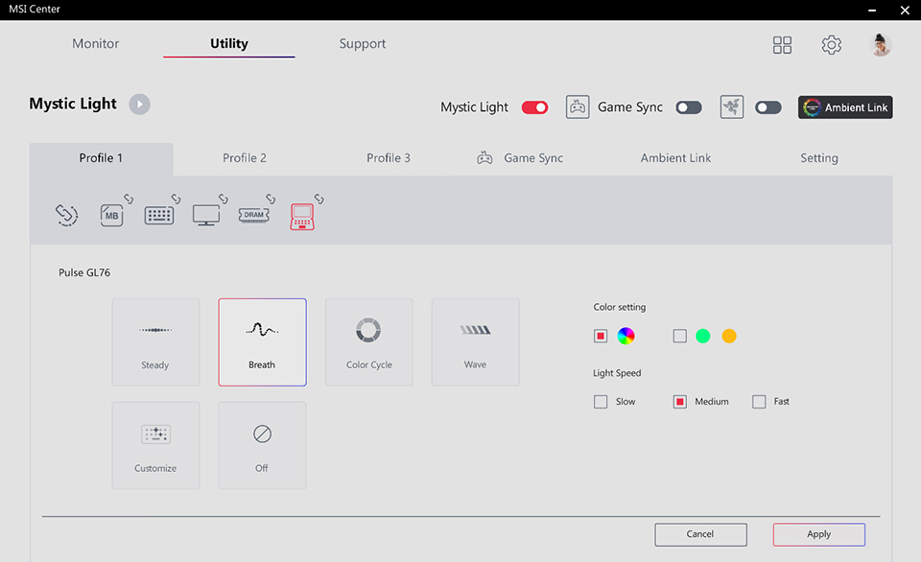The height and width of the screenshot is (562, 921).
Task: Switch to the Utility tab
Action: (229, 43)
